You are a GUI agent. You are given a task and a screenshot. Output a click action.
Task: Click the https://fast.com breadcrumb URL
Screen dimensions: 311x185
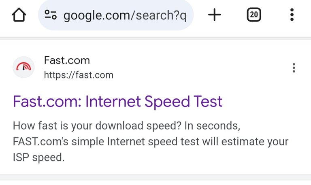pos(79,75)
